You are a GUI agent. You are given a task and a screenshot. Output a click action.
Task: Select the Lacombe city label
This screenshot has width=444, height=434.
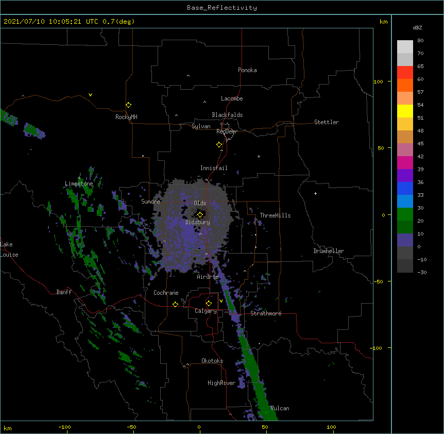pyautogui.click(x=232, y=98)
